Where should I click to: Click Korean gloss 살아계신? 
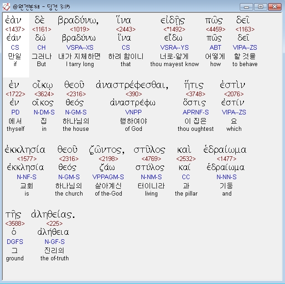(109, 186)
